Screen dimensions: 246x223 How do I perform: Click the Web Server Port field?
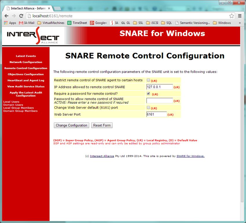pos(156,114)
